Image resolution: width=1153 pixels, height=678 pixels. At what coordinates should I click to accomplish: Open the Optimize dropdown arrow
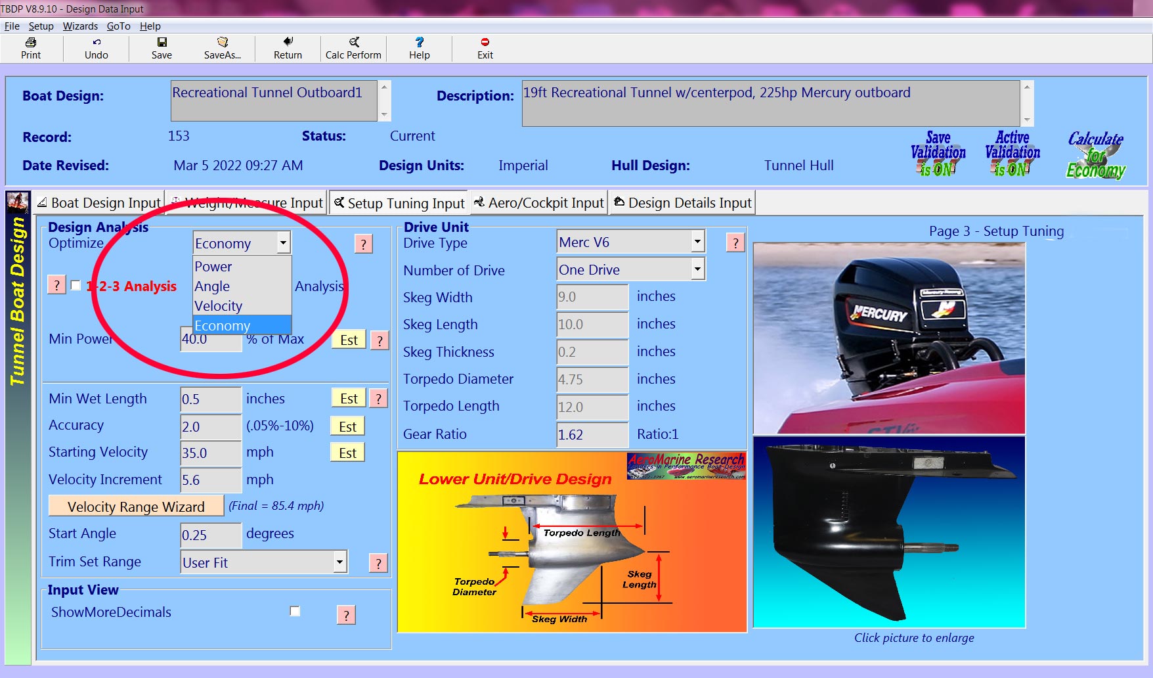click(x=283, y=243)
